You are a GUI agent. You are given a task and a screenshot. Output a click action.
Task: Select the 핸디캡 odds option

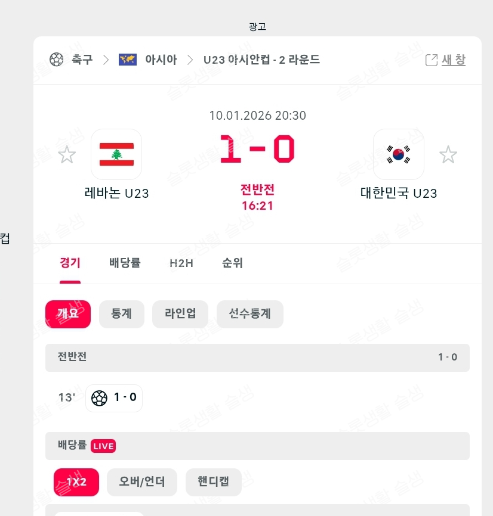(213, 482)
